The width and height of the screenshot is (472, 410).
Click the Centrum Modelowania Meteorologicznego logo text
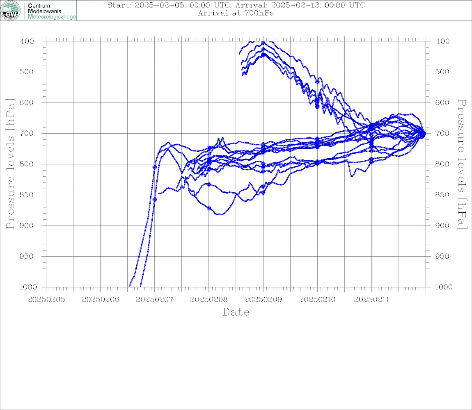tap(51, 11)
